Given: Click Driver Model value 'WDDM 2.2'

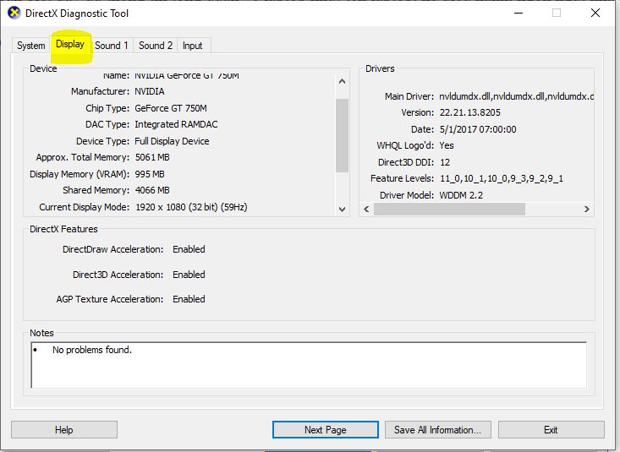Looking at the screenshot, I should tap(462, 195).
